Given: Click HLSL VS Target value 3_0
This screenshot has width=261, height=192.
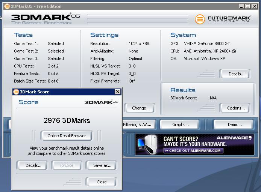Looking at the screenshot, I should pyautogui.click(x=132, y=66).
